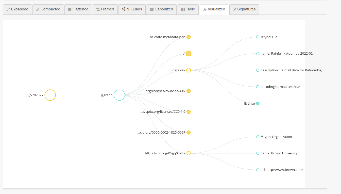Click the @type: File leaf node

coord(258,37)
